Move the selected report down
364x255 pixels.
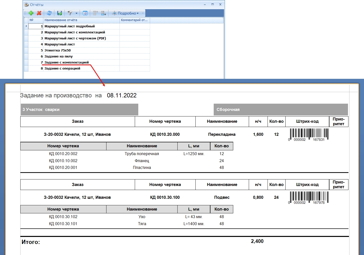(103, 13)
